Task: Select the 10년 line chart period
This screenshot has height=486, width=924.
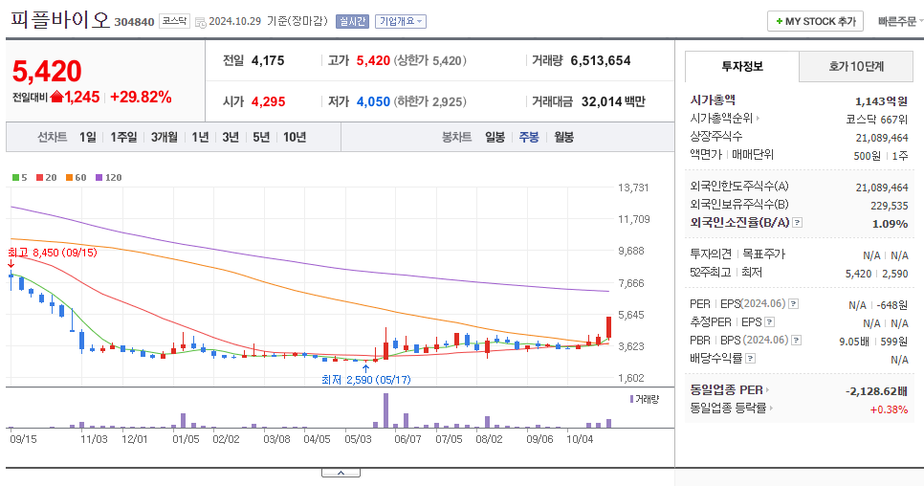Action: 295,137
